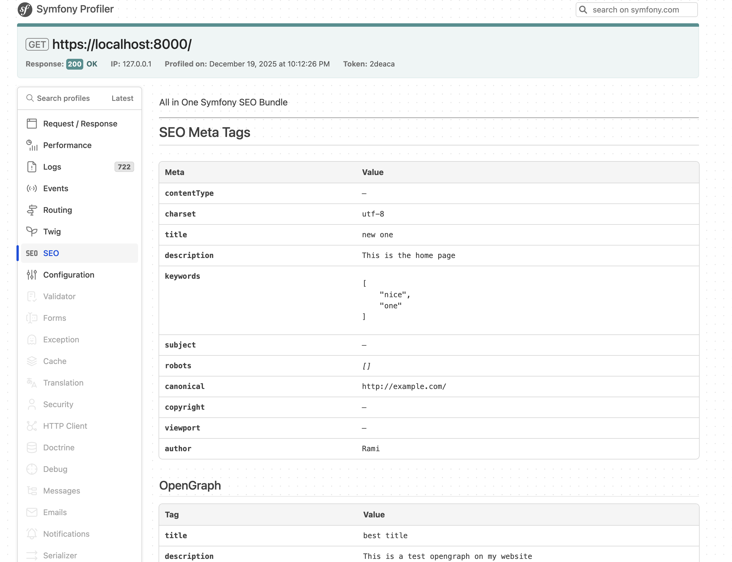Viewport: 732px width, 562px height.
Task: Open the SEO panel menu item
Action: 51,253
